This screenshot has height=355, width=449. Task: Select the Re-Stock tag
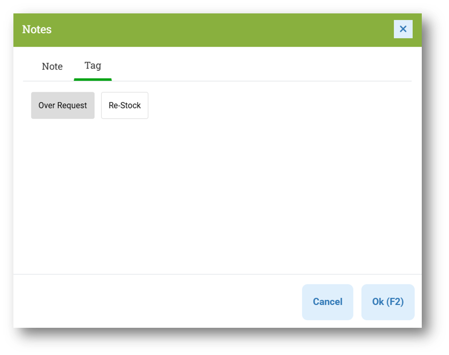pos(124,105)
